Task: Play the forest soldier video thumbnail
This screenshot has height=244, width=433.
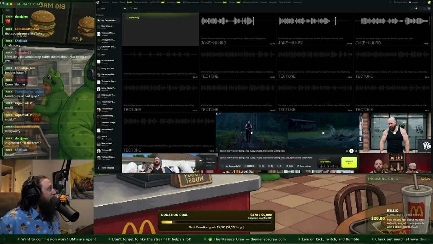Action: 252,133
